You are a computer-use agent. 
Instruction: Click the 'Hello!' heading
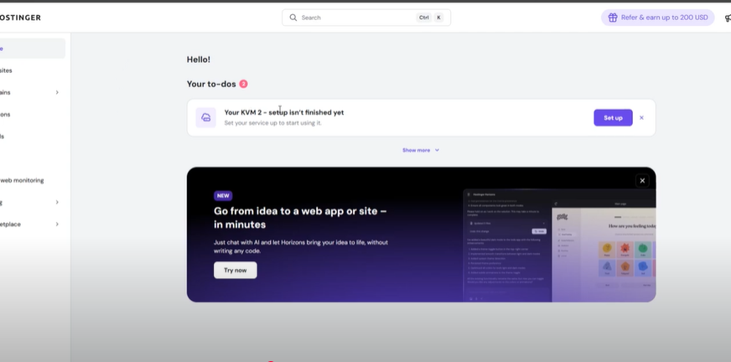pyautogui.click(x=199, y=59)
